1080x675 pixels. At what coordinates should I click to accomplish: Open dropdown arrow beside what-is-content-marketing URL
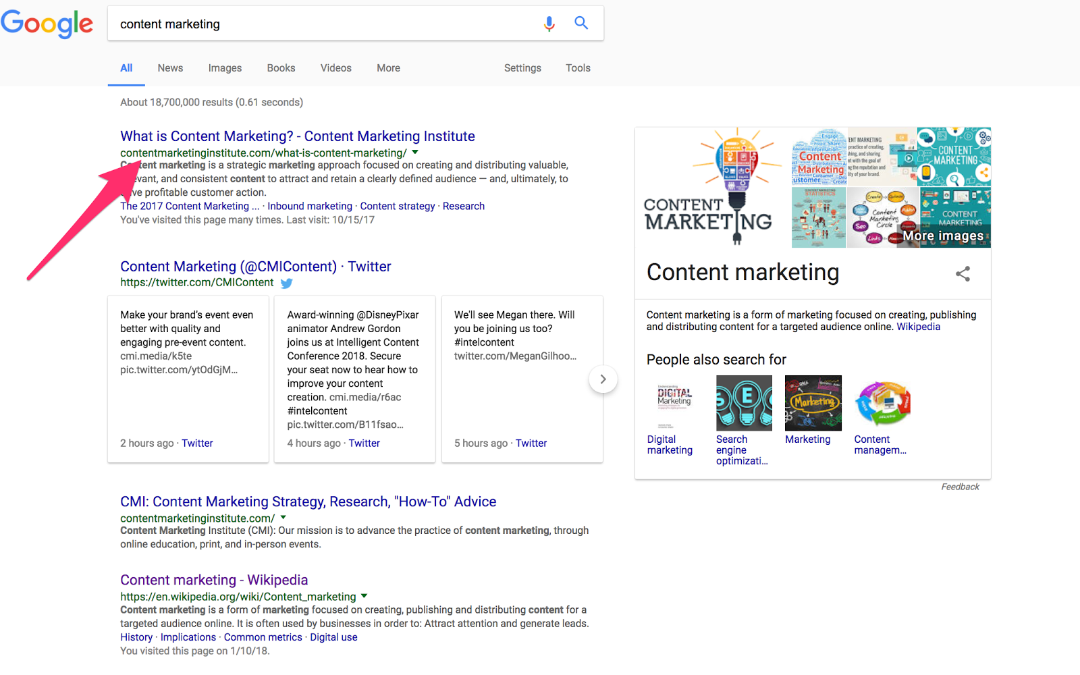[x=415, y=153]
